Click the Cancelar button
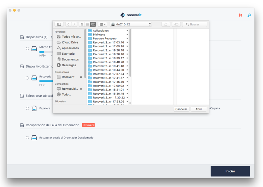 point(181,109)
